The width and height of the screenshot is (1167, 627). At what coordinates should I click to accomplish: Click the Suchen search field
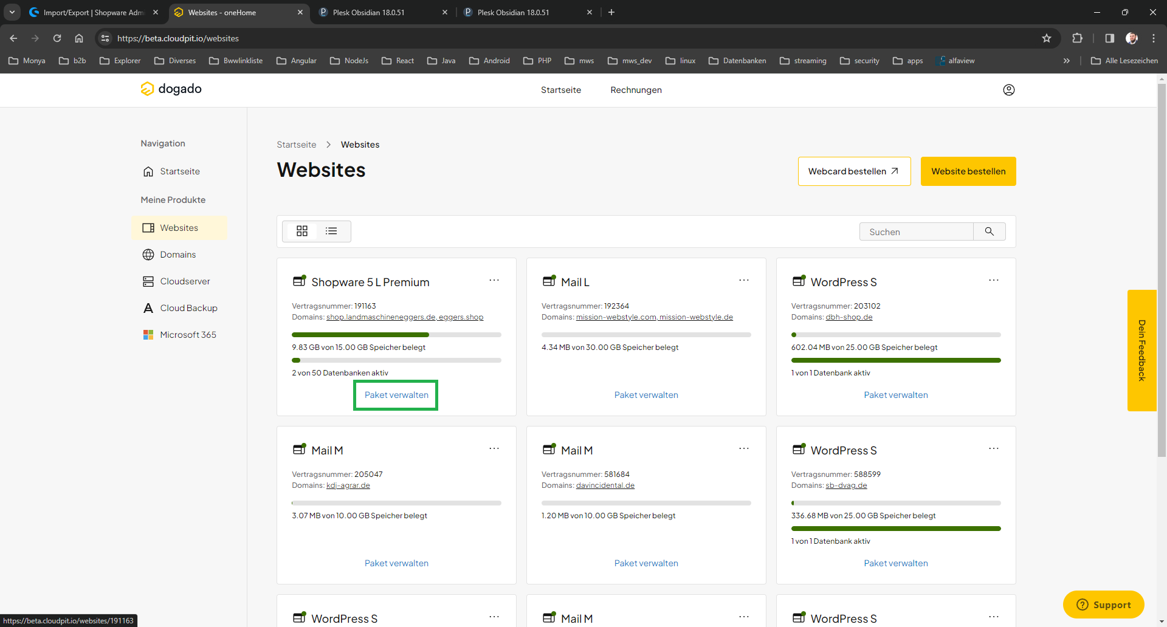point(916,231)
